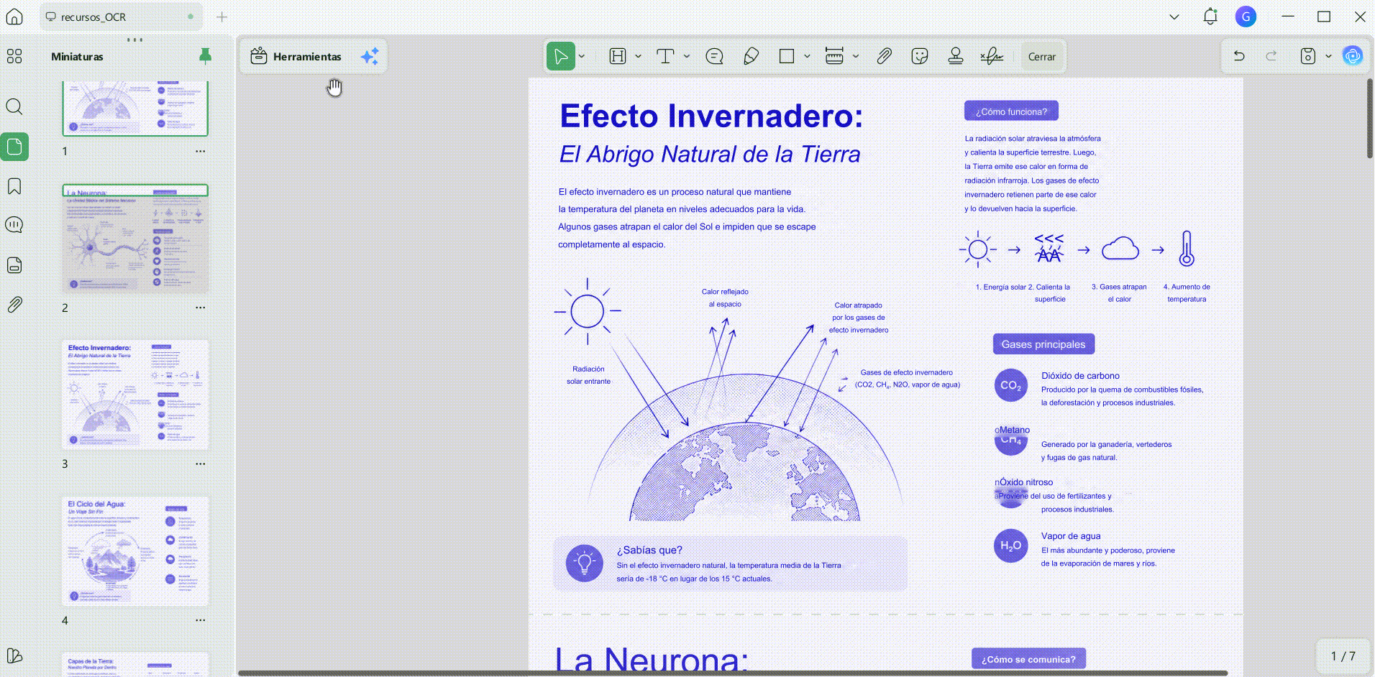Open the UPDF AI assistant icon

click(1353, 56)
